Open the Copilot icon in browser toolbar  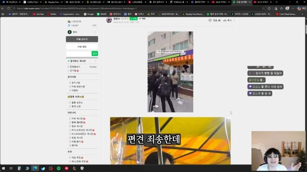click(x=299, y=8)
